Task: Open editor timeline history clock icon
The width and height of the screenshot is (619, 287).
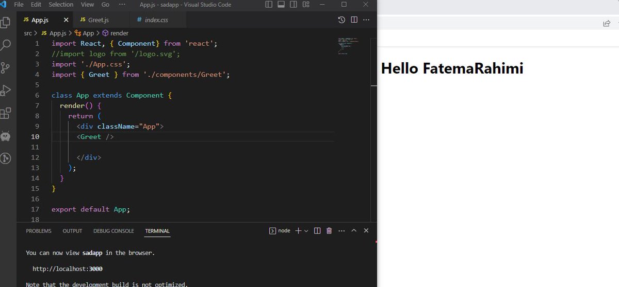Action: (341, 20)
